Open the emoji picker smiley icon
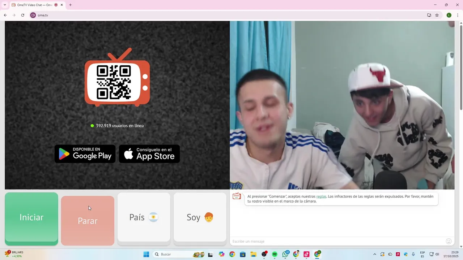The width and height of the screenshot is (463, 260). tap(449, 241)
